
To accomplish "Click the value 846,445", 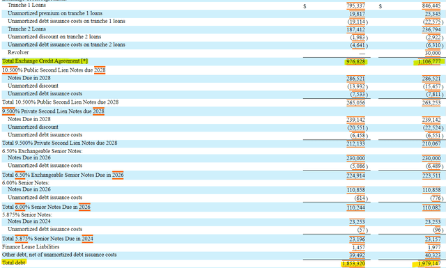I will coord(431,6).
